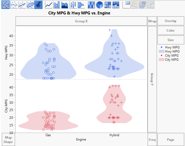Click the Map Shape drop zone
This screenshot has width=185, height=146.
(8, 140)
